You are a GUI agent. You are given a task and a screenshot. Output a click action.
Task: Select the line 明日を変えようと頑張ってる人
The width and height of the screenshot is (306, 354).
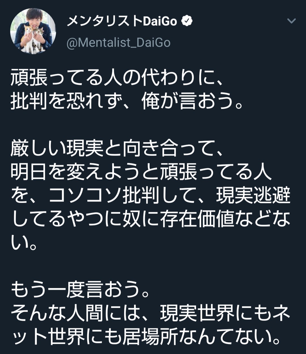(x=141, y=172)
